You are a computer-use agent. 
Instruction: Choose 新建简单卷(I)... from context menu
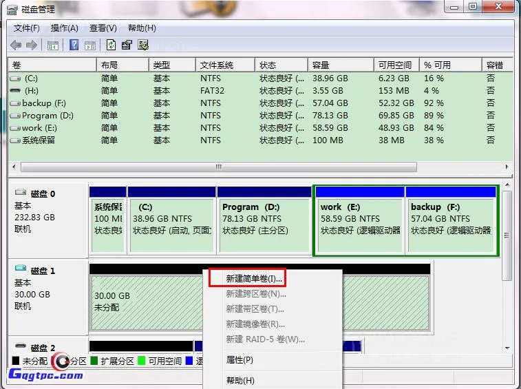(254, 279)
